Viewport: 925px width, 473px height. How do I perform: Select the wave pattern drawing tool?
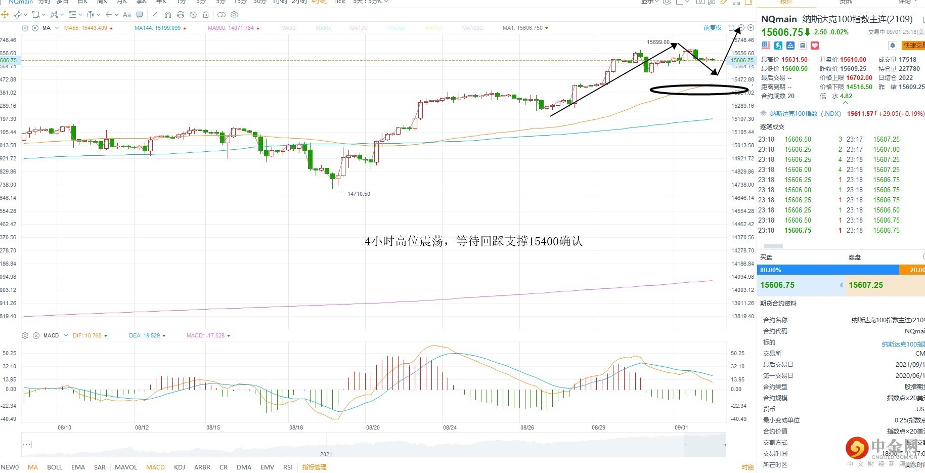(54, 15)
